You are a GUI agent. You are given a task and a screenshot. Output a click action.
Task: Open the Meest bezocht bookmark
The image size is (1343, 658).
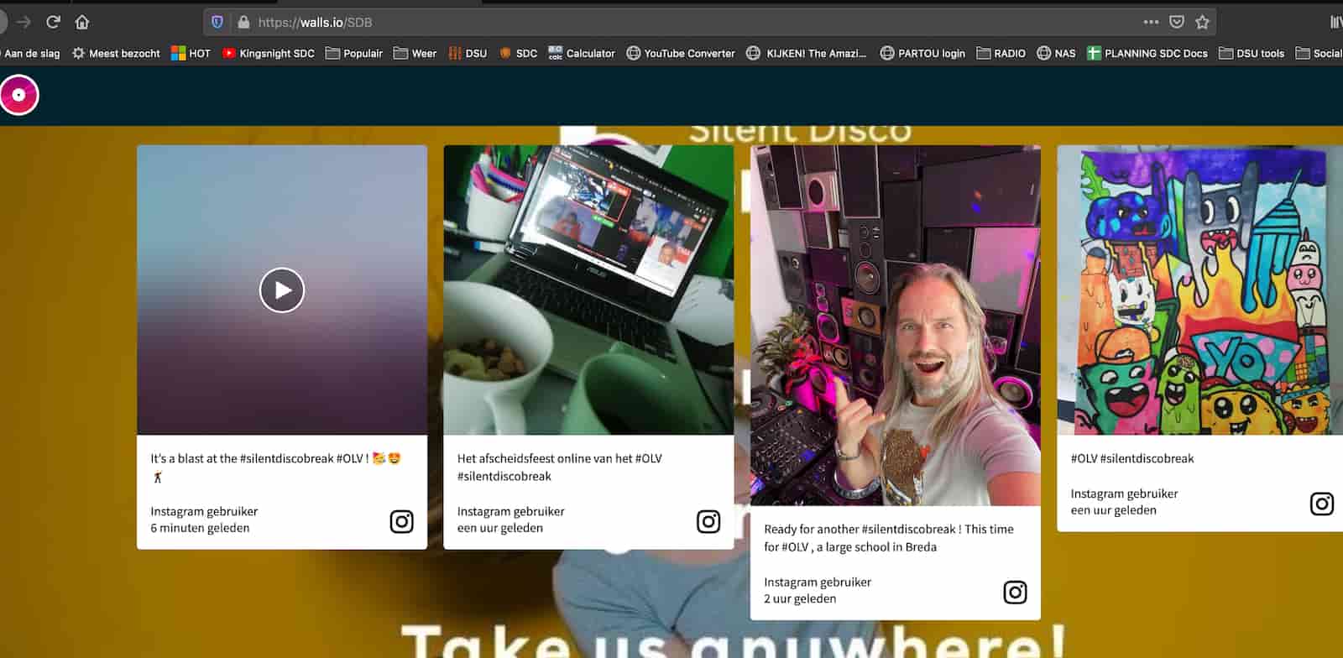coord(116,53)
